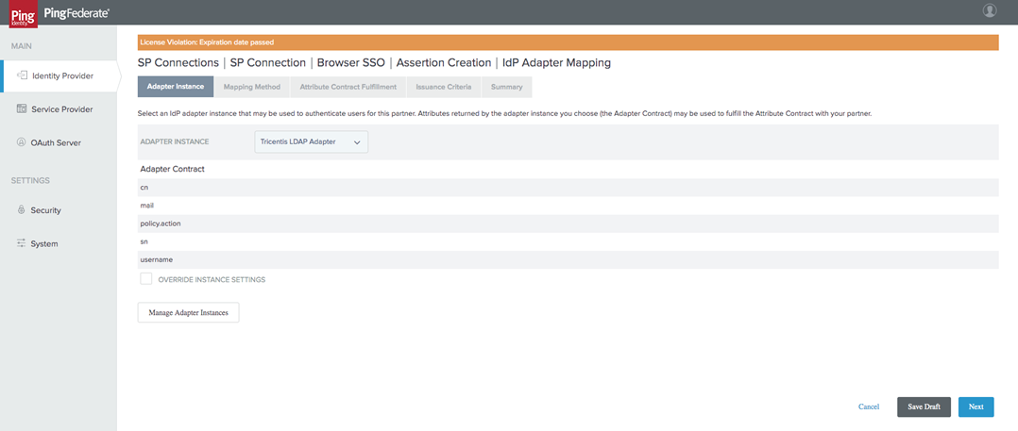Click the Security lock icon
Viewport: 1018px width, 431px height.
pyautogui.click(x=21, y=210)
